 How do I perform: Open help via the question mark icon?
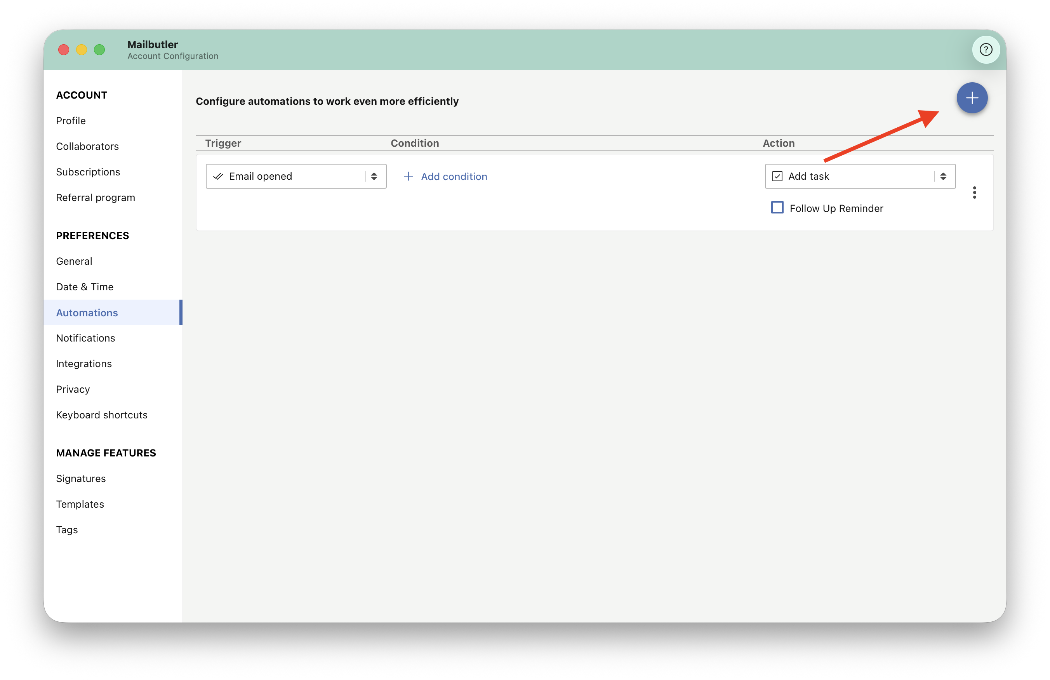click(986, 50)
